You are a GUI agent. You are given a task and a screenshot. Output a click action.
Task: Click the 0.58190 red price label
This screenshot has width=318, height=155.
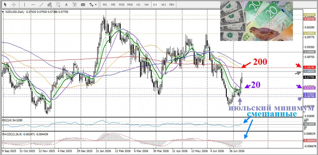pyautogui.click(x=309, y=67)
